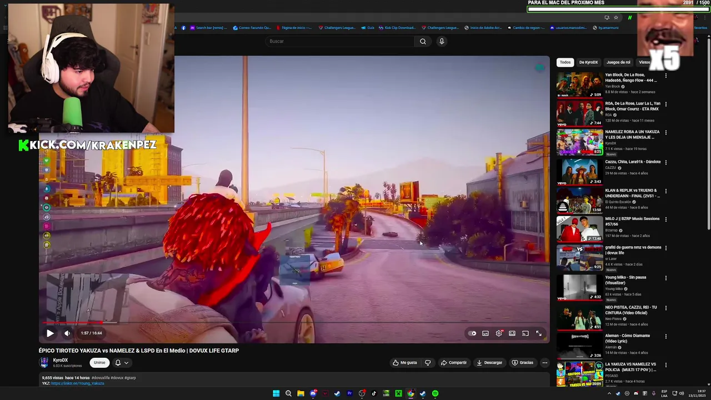The image size is (711, 400).
Task: Open NEO PISTEA, CAZZU, REI video
Action: (x=579, y=317)
